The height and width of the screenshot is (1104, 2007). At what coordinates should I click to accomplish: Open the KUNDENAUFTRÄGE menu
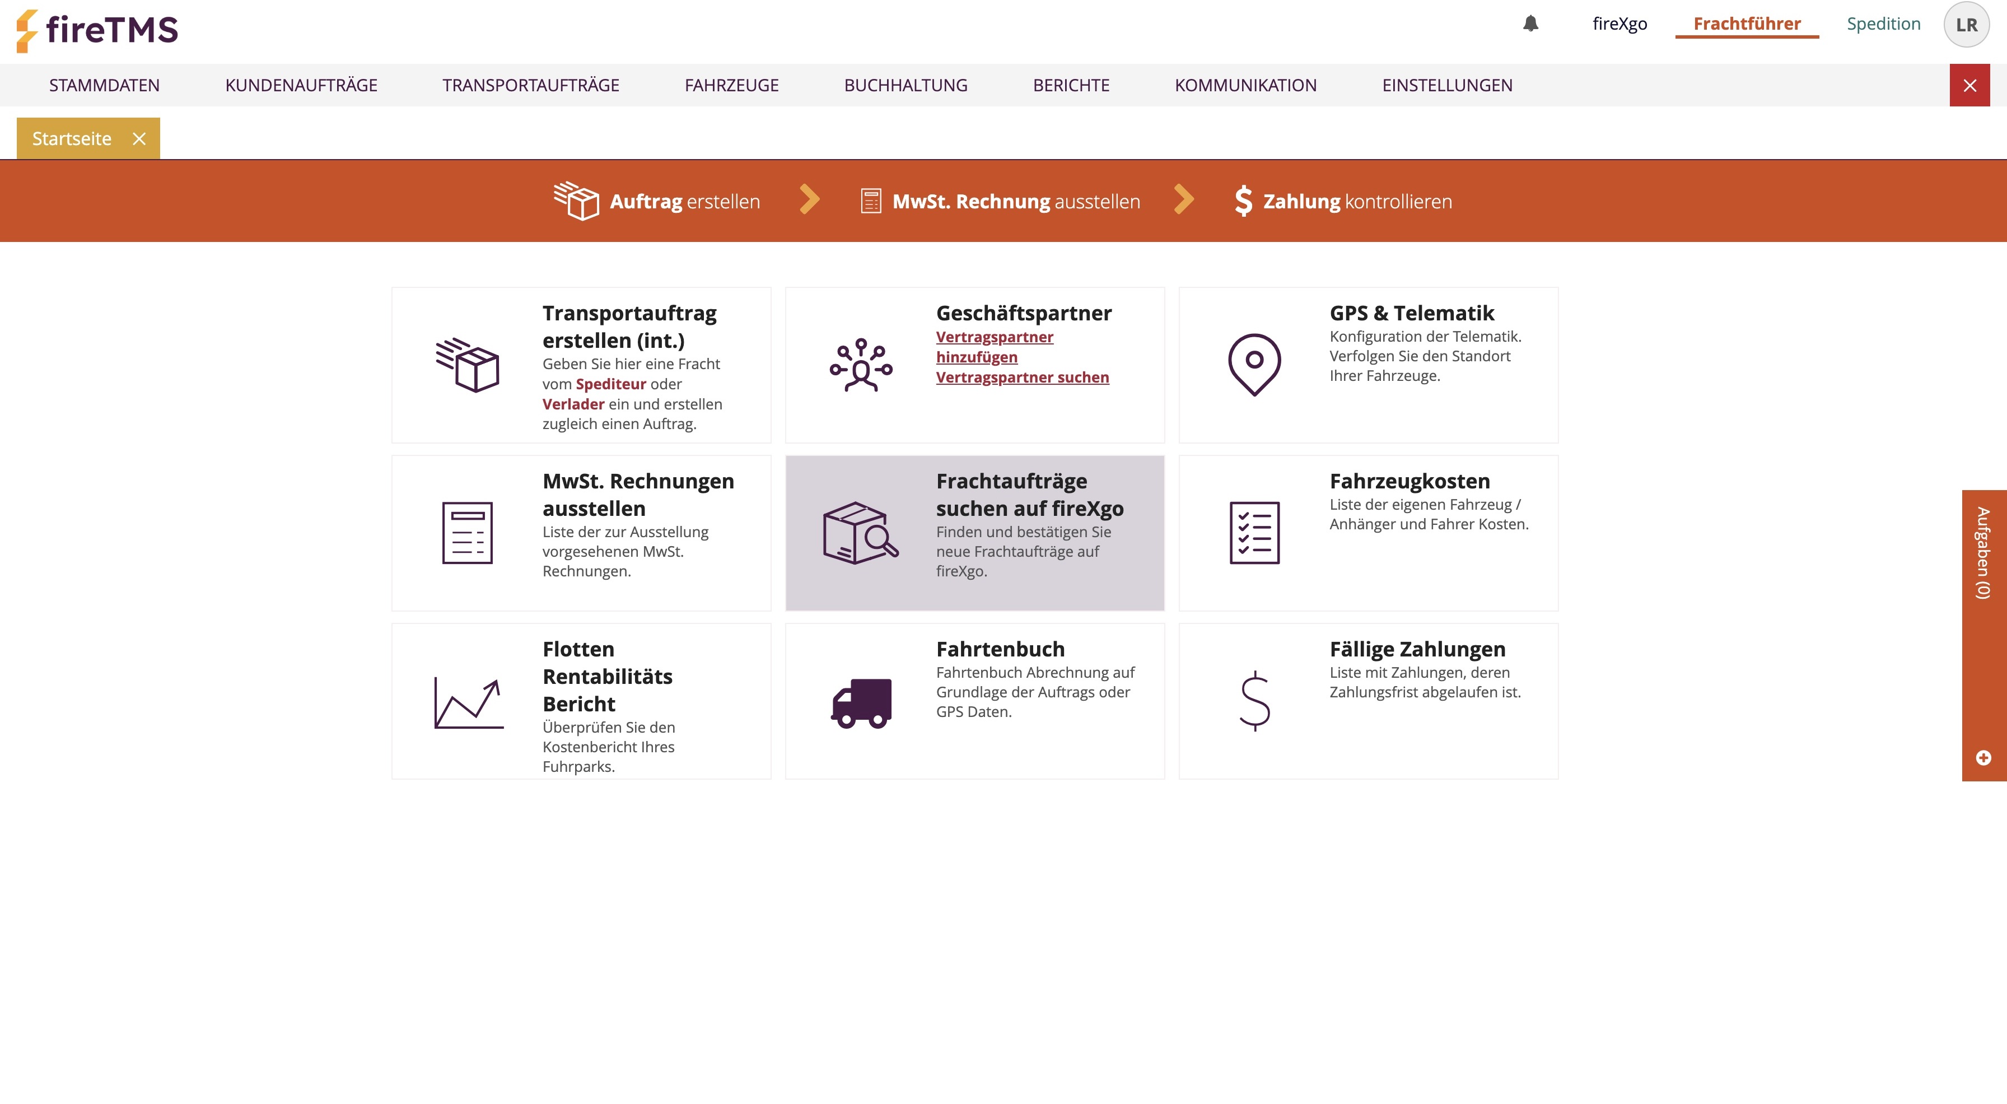301,85
